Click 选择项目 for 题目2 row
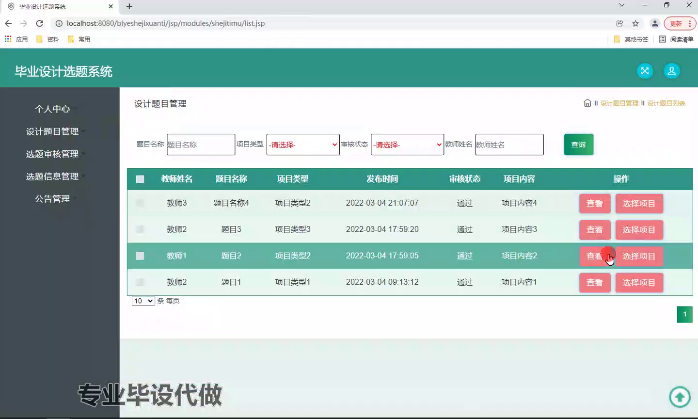Viewport: 698px width, 419px height. (639, 256)
